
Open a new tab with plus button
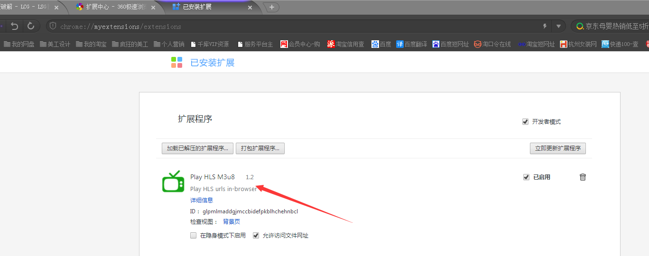[x=272, y=7]
